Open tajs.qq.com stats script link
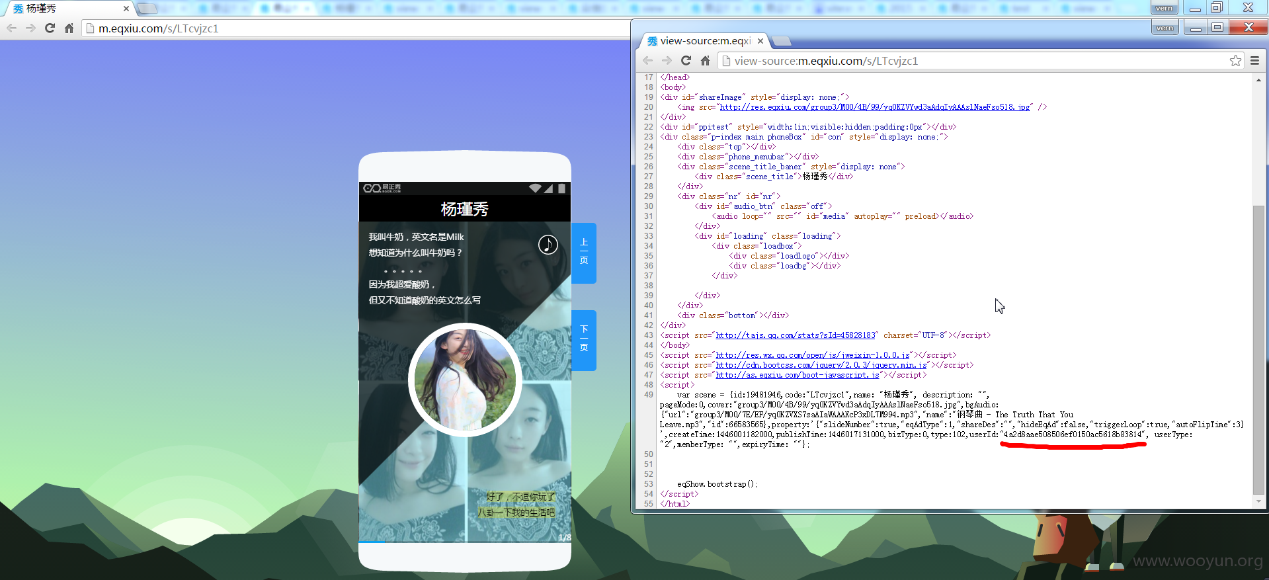The image size is (1269, 580). tap(796, 335)
